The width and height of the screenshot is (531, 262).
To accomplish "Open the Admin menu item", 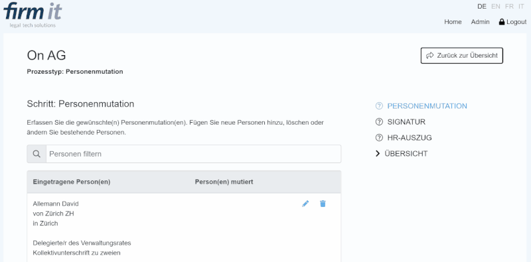I will (x=480, y=22).
